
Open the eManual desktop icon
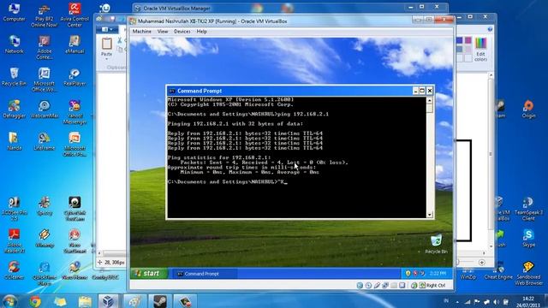pos(74,44)
